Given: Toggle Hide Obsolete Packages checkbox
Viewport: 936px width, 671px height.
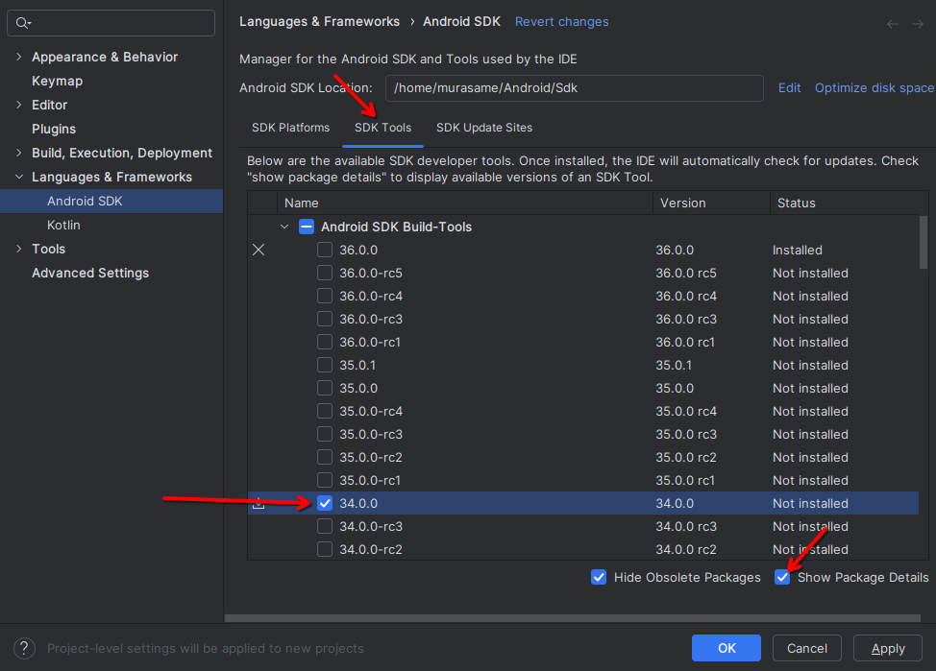Looking at the screenshot, I should 599,577.
